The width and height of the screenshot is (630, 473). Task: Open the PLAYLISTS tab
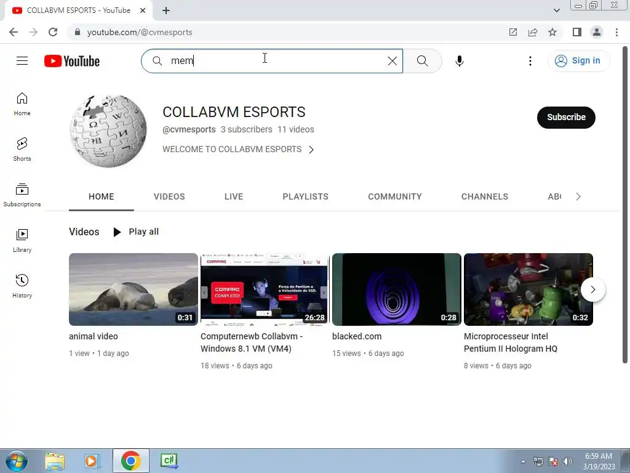[305, 196]
